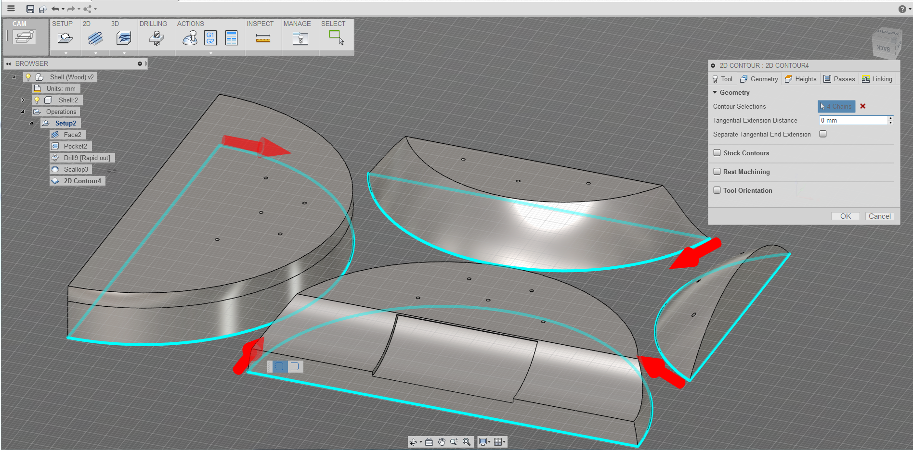This screenshot has height=450, width=913.
Task: Click the Grid and Snaps icon
Action: (498, 442)
